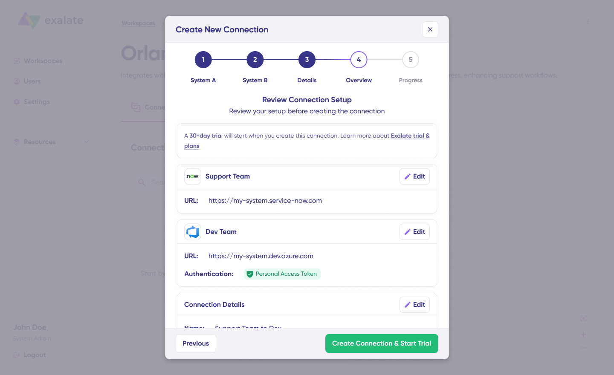Edit the Connection Details section
This screenshot has height=375, width=614.
pyautogui.click(x=414, y=305)
